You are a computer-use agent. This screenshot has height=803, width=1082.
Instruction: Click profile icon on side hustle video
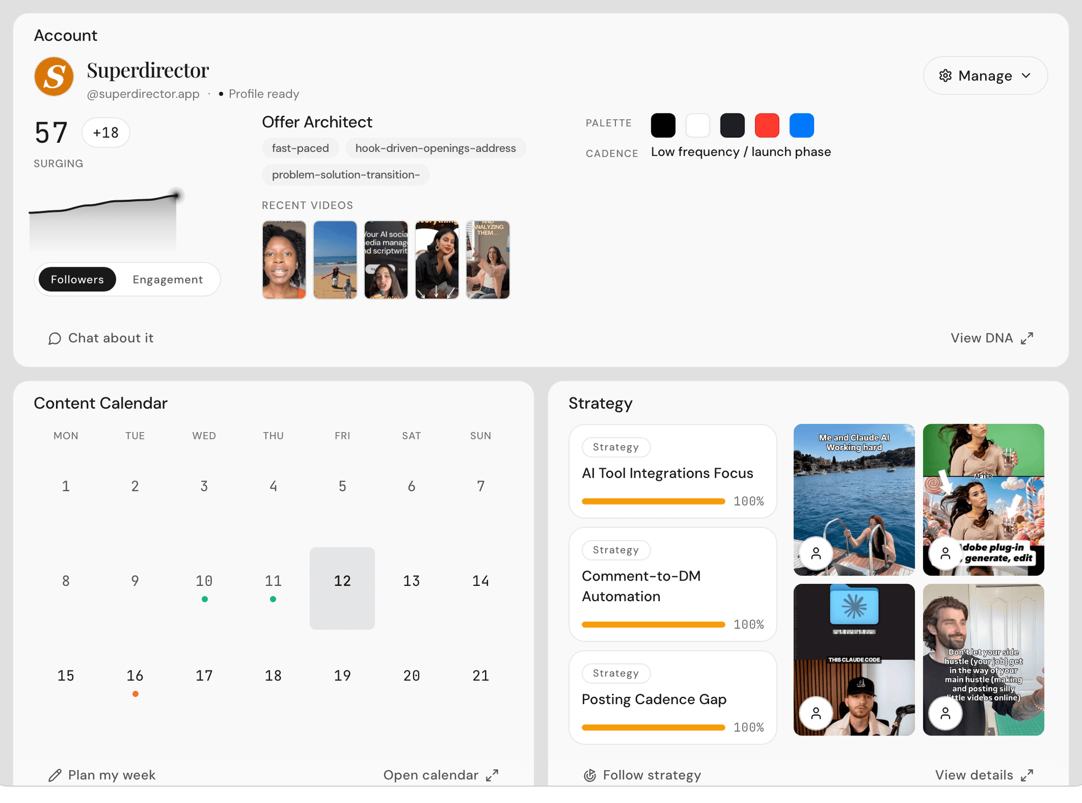946,713
